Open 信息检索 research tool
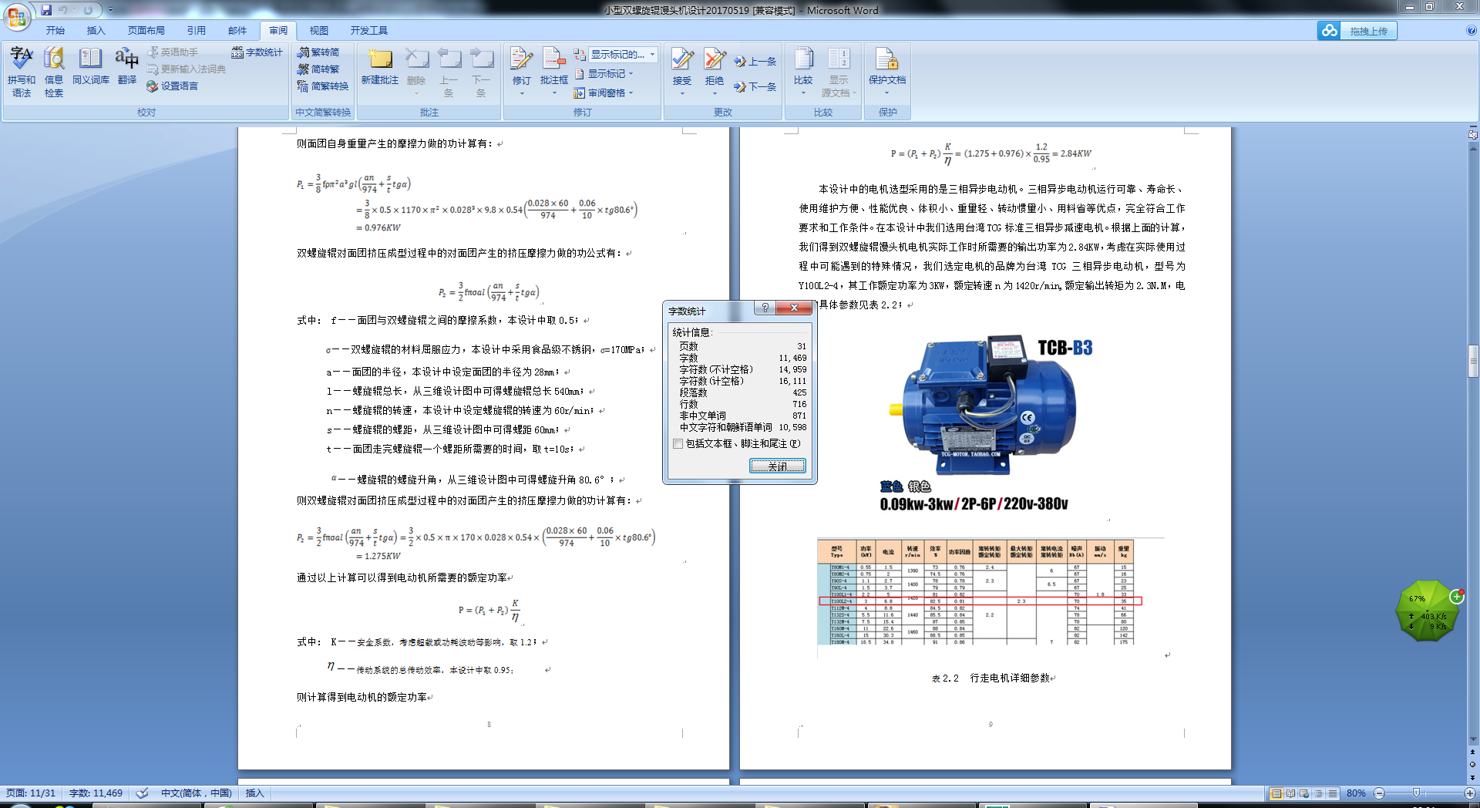Screen dimensions: 1480x808 click(x=54, y=71)
